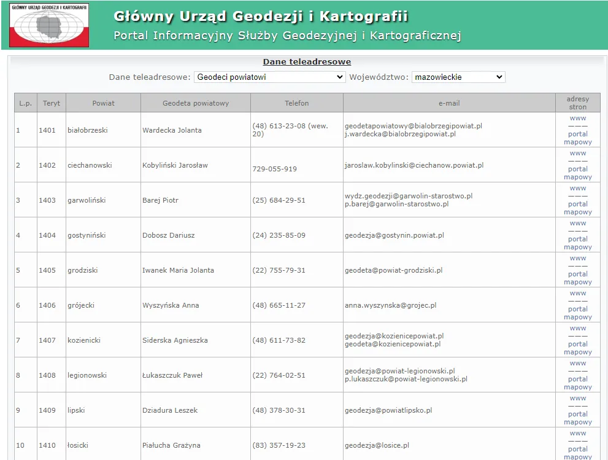The image size is (608, 460).
Task: Click the Główny Urząd Geodezji i Kartografii title
Action: 261,17
